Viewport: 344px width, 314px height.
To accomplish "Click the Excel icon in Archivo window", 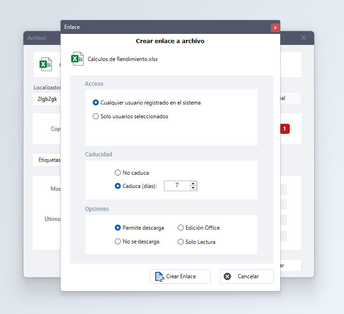I will [45, 64].
